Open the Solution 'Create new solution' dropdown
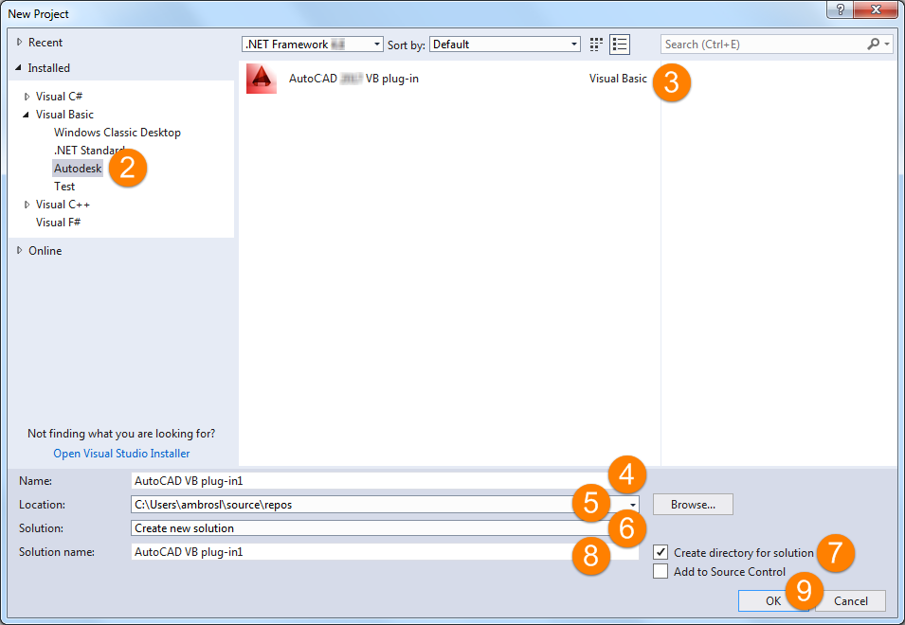The image size is (905, 625). coord(385,528)
